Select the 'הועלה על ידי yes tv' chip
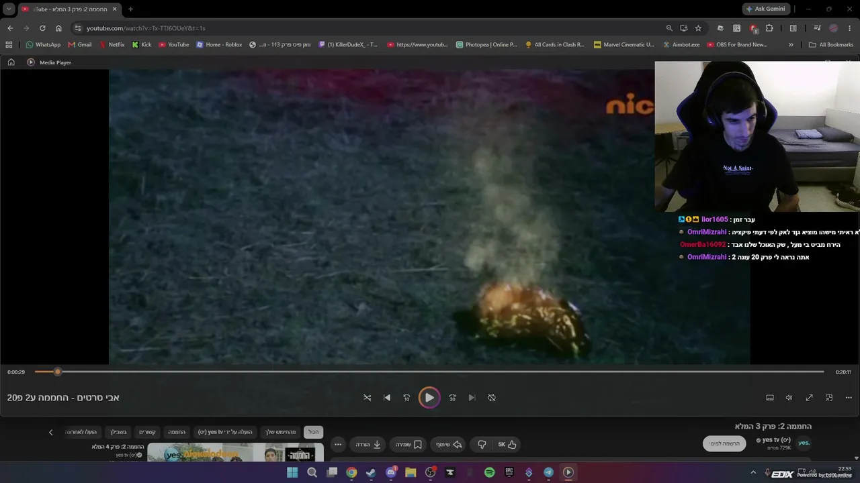 (x=225, y=432)
